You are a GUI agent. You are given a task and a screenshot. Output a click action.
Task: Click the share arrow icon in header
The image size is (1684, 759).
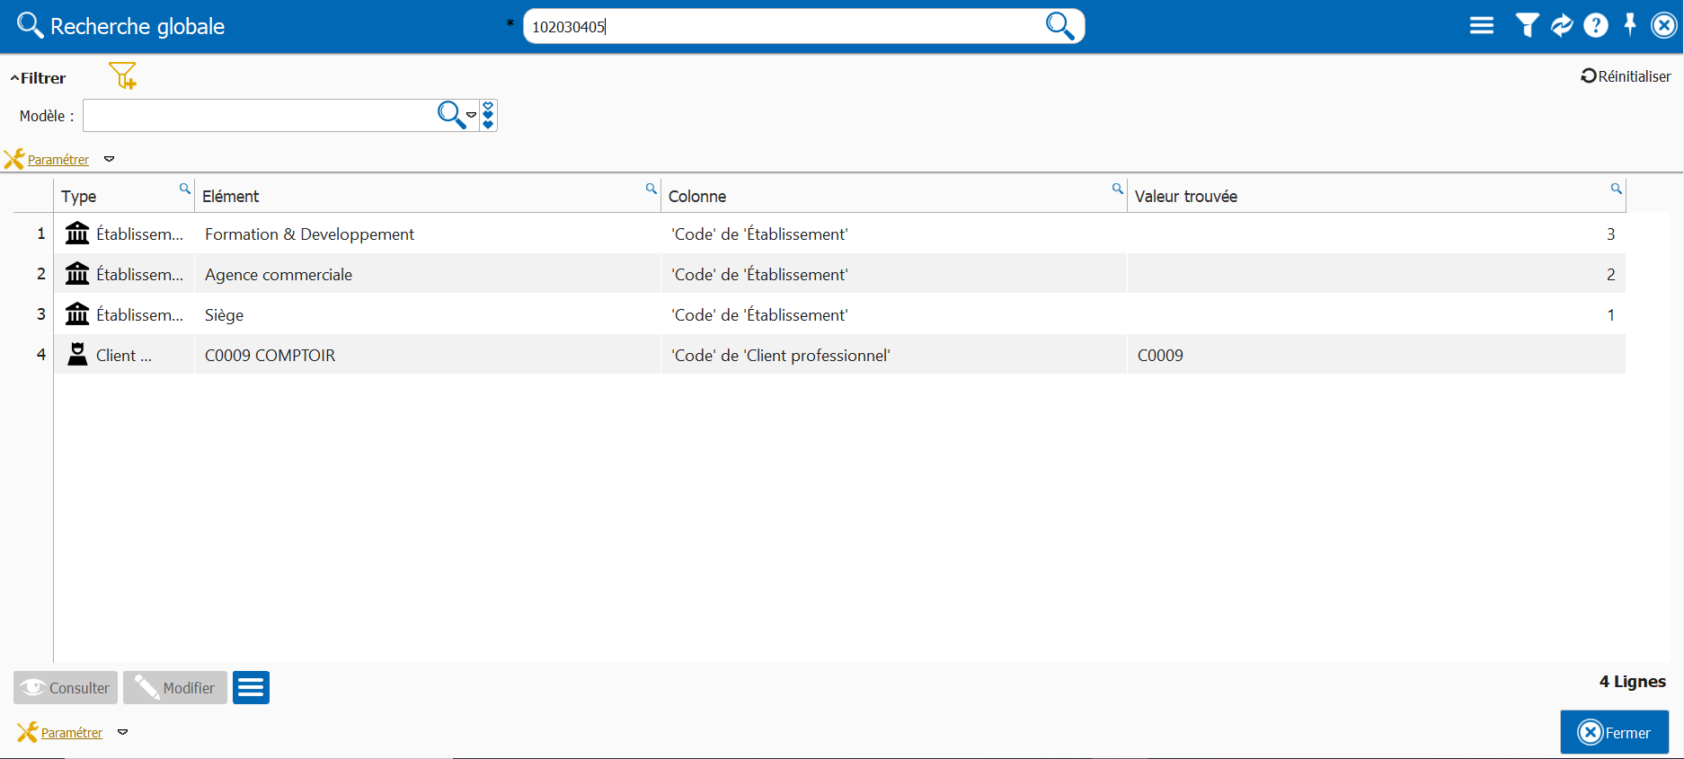tap(1562, 26)
